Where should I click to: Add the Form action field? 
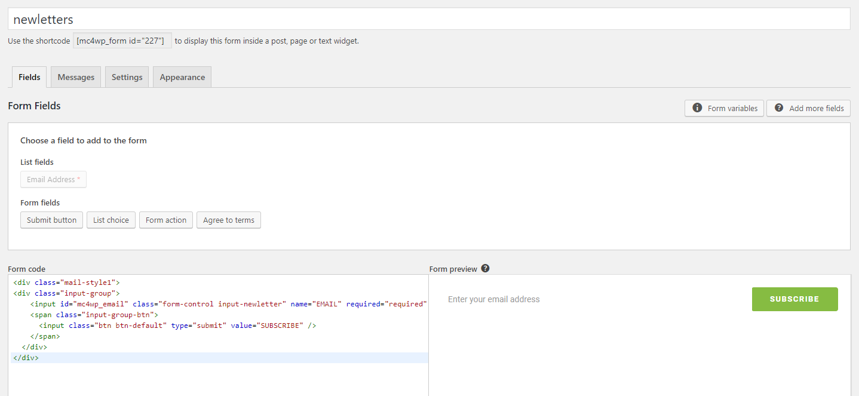[166, 220]
